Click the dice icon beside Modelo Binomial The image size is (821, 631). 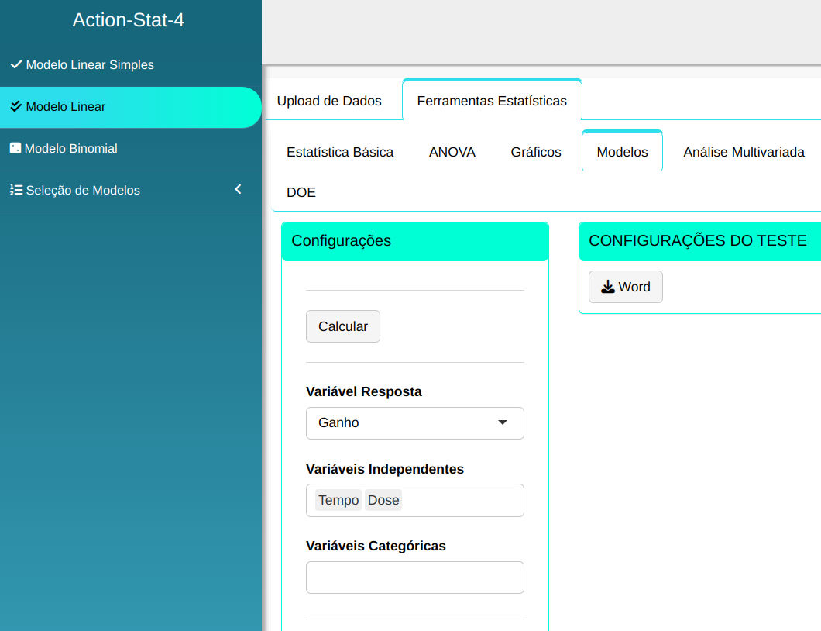15,148
